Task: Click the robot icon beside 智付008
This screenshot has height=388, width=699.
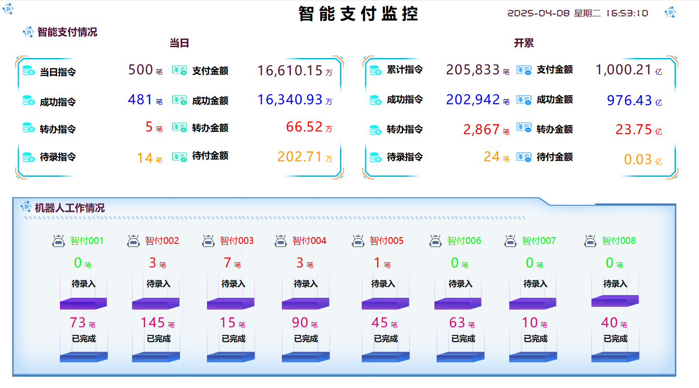Action: (590, 241)
